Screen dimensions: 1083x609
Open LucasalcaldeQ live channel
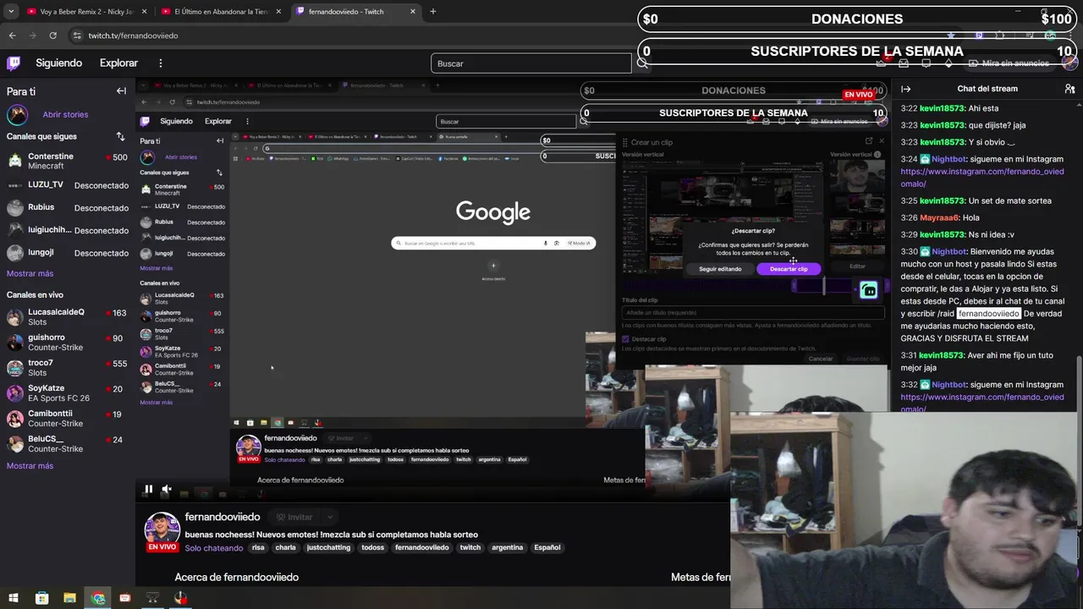coord(67,317)
